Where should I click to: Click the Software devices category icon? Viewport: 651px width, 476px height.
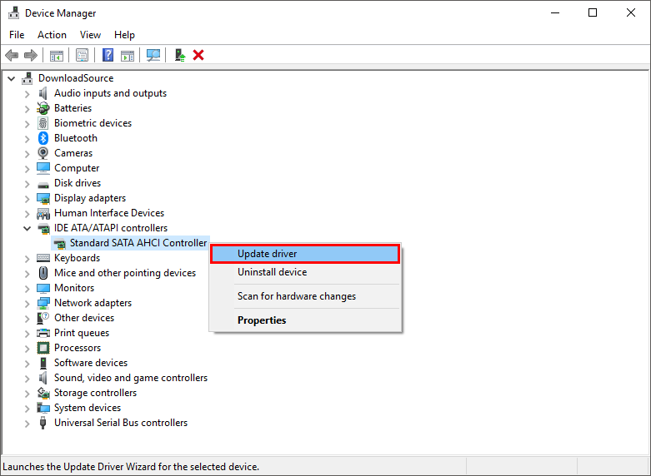[x=43, y=363]
